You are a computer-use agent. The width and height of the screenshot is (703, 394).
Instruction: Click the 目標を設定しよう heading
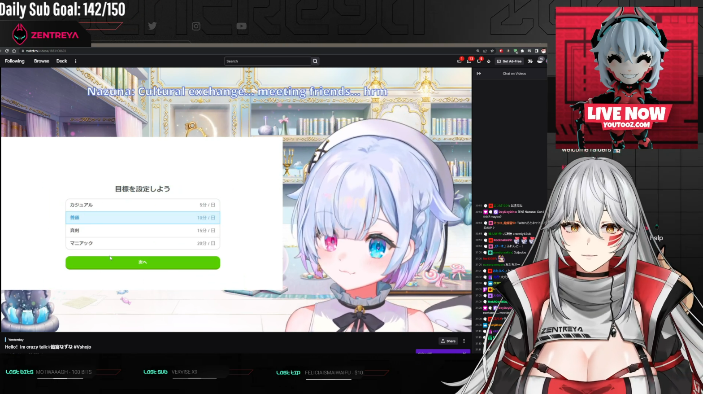[143, 189]
